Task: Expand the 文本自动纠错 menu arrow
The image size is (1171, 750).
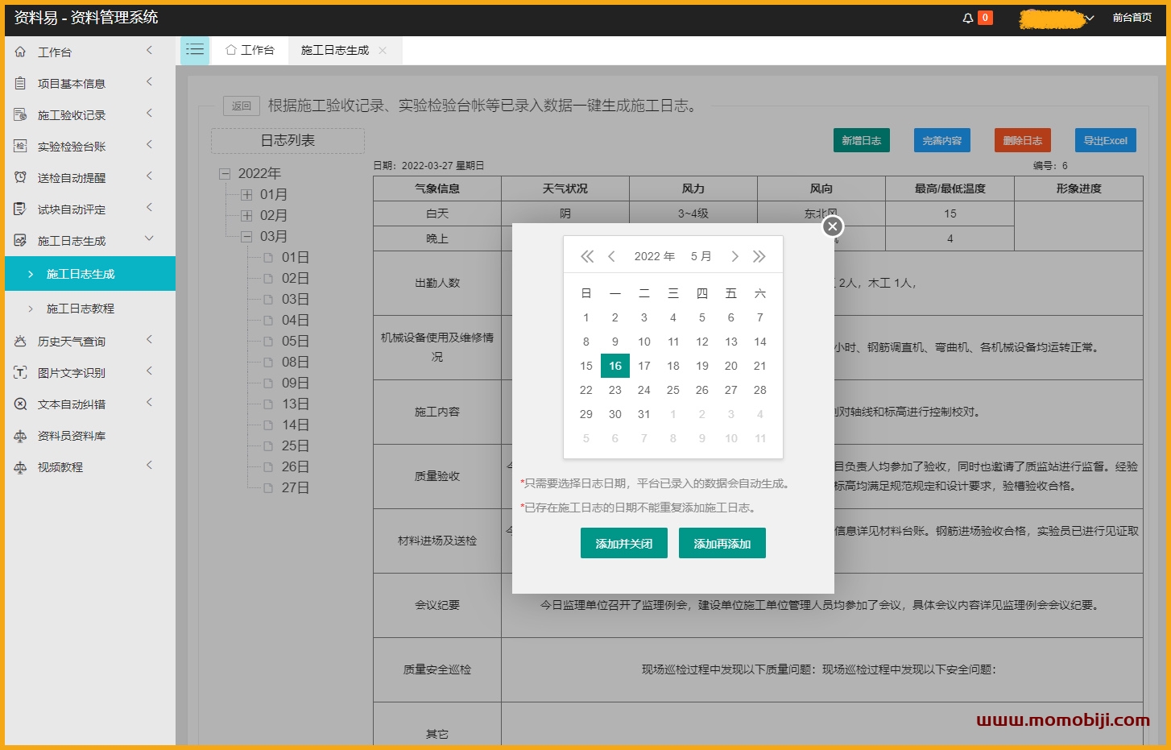Action: pyautogui.click(x=149, y=402)
